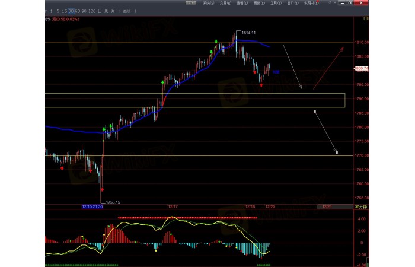The image size is (415, 267).
Task: Click the 1753.15 low price label
Action: tap(113, 202)
